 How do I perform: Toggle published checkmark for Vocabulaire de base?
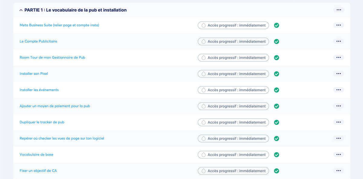point(276,155)
